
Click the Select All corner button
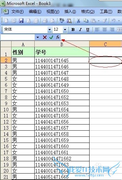pos(6,44)
